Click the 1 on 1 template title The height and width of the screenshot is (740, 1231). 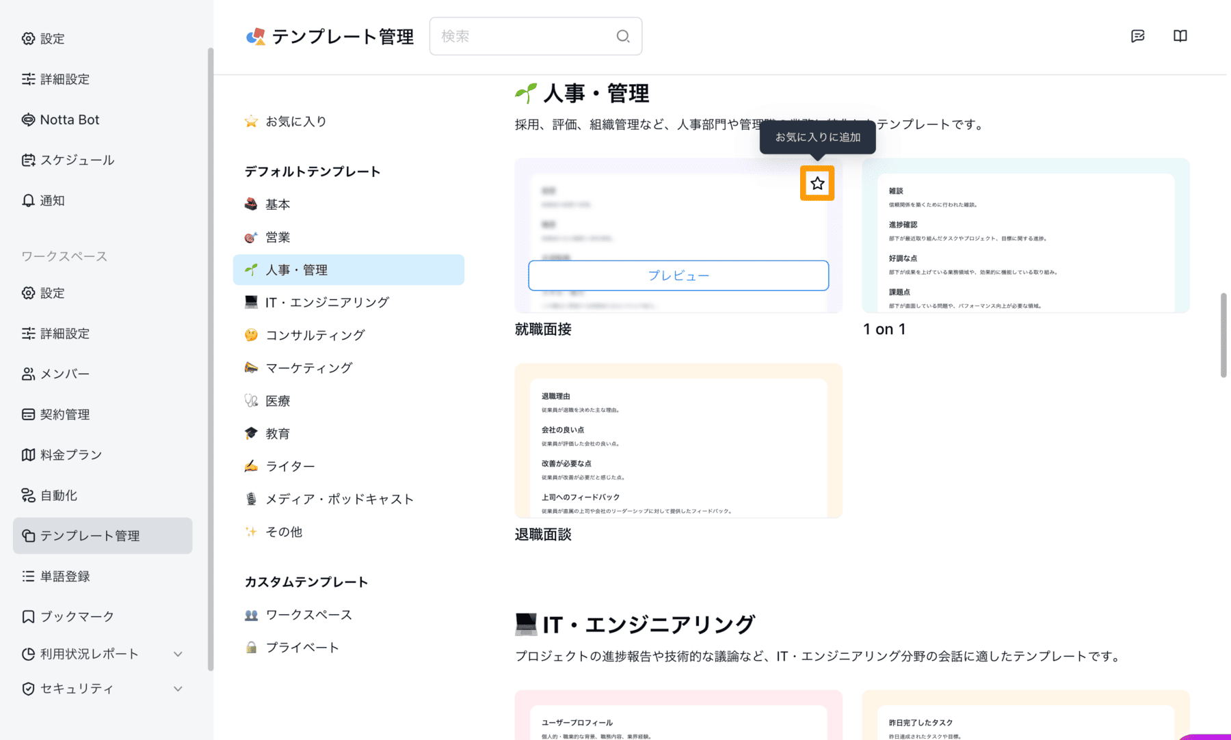[x=884, y=329]
